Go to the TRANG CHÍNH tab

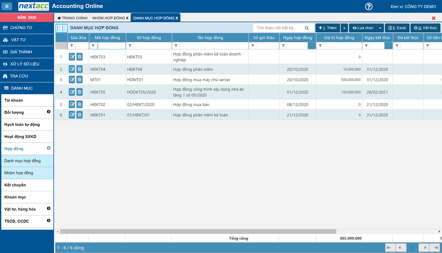point(73,18)
